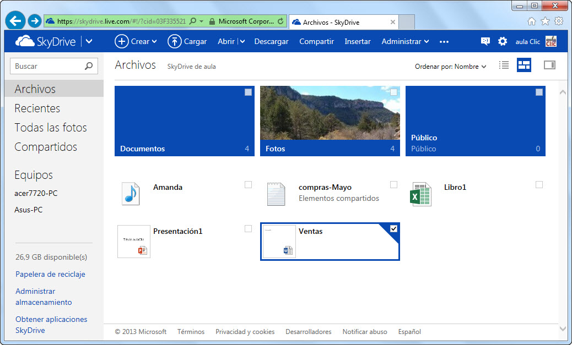Click the feedback speech bubble icon

(485, 41)
